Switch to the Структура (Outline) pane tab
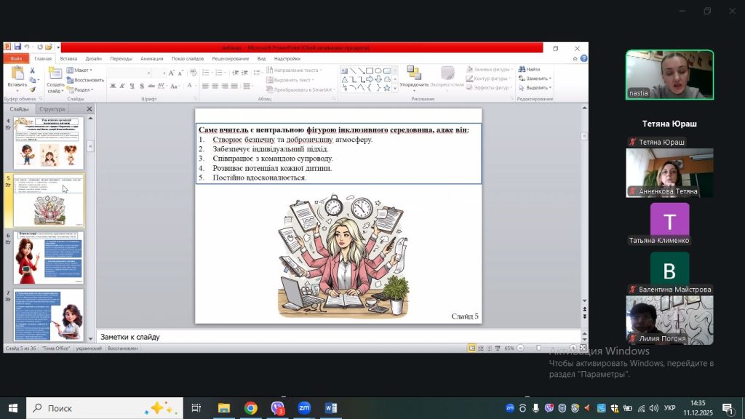The height and width of the screenshot is (419, 745). point(52,109)
